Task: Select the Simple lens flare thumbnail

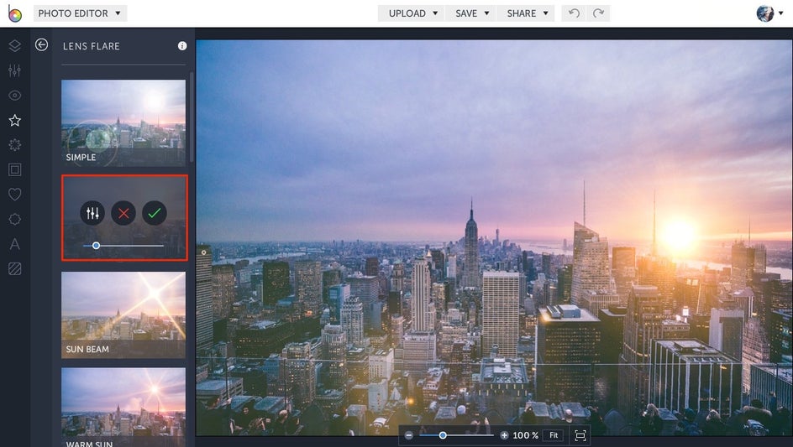Action: tap(123, 123)
